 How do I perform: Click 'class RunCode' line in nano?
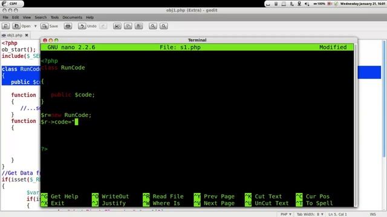point(63,68)
